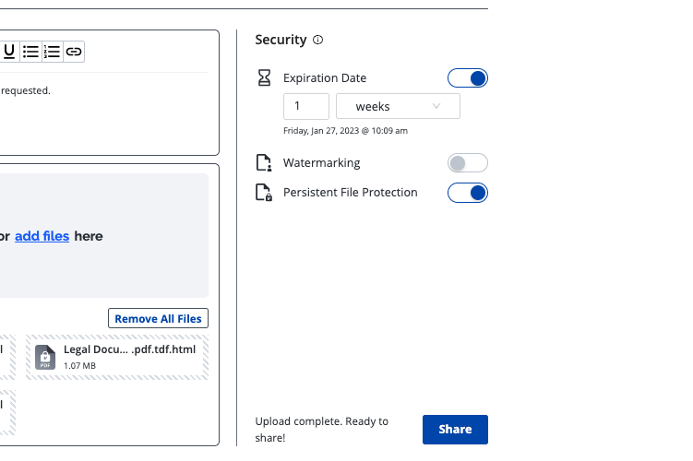Click the chevron arrow in weeks selector
The height and width of the screenshot is (461, 693).
click(x=436, y=107)
